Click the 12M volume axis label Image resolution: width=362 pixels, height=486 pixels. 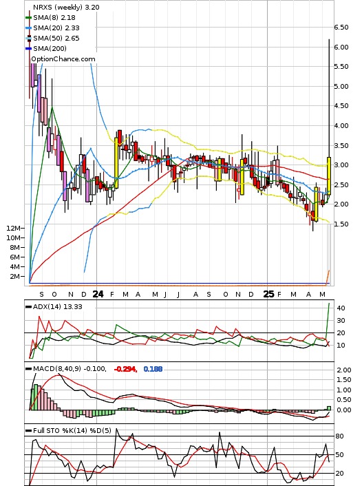point(13,228)
